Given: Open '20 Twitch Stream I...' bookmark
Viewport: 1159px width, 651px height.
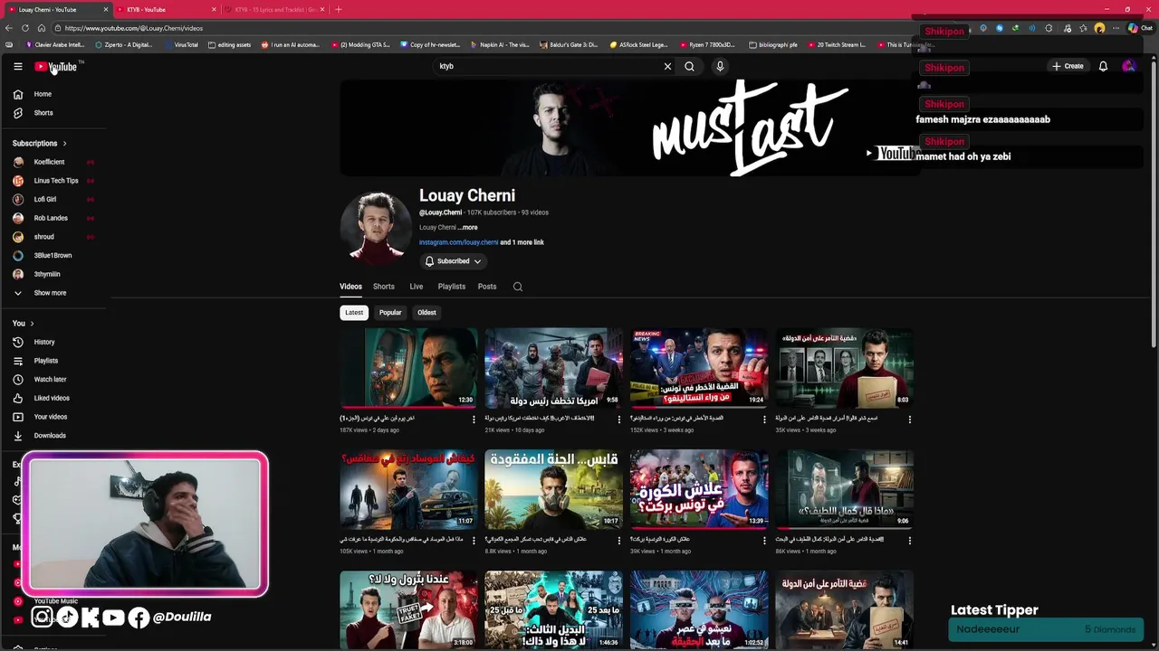Looking at the screenshot, I should [837, 44].
